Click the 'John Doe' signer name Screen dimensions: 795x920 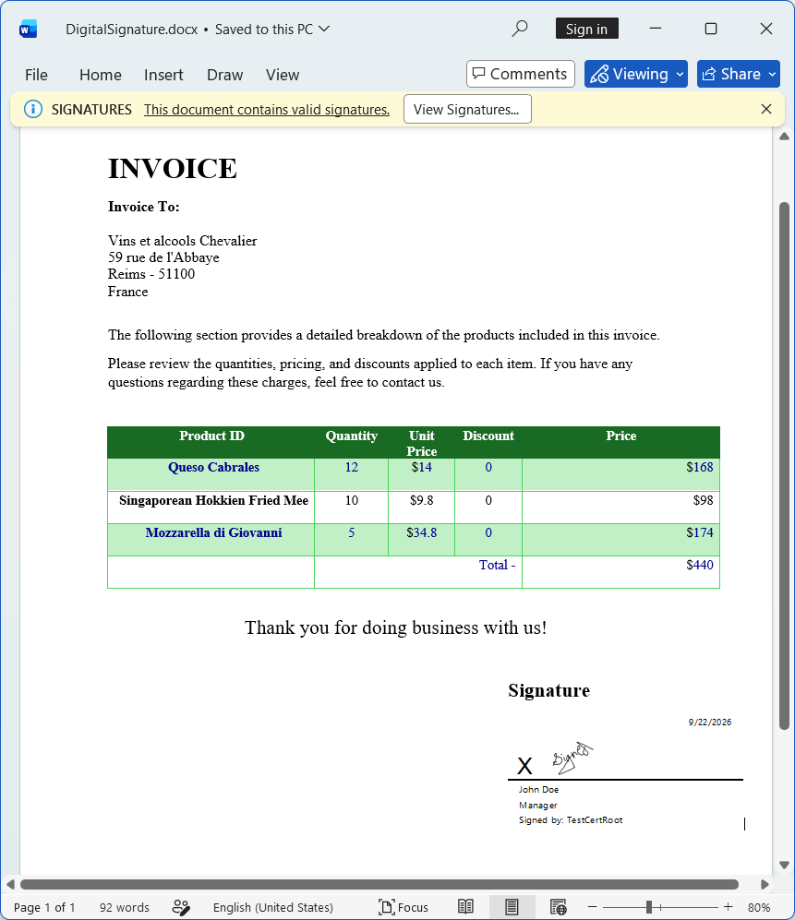[538, 790]
